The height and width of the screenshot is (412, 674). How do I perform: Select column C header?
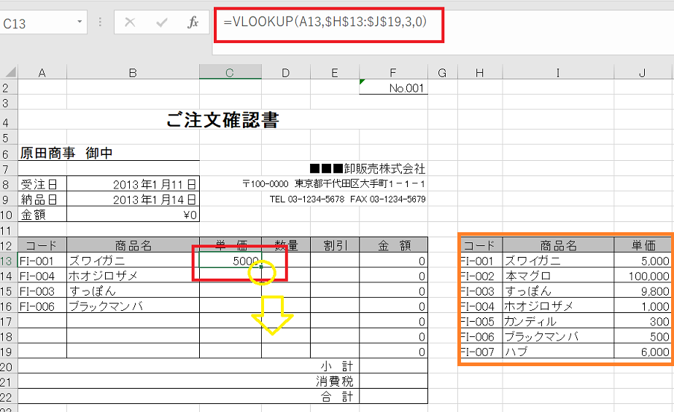point(230,72)
